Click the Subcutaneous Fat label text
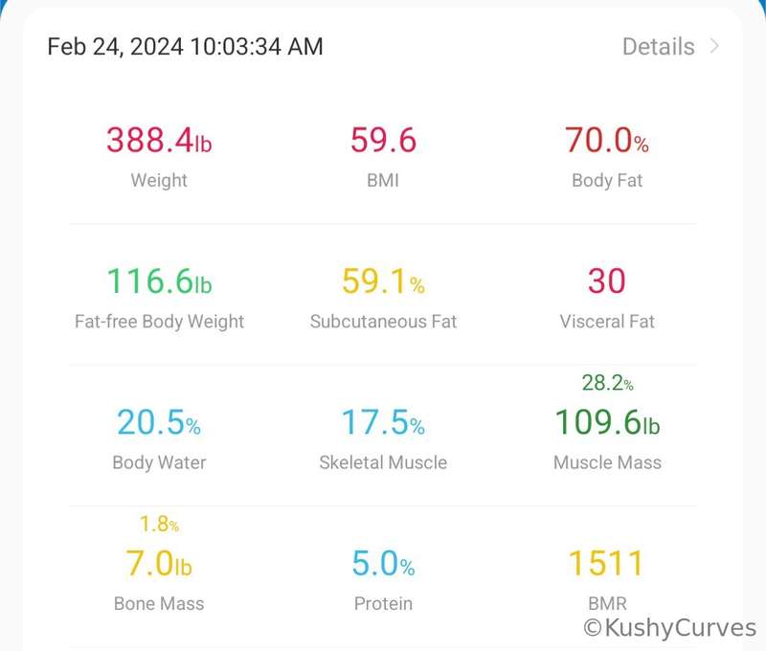Image resolution: width=766 pixels, height=651 pixels. coord(383,322)
